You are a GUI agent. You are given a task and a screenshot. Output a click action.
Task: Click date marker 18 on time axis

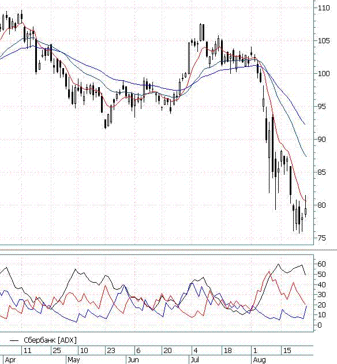228,350
